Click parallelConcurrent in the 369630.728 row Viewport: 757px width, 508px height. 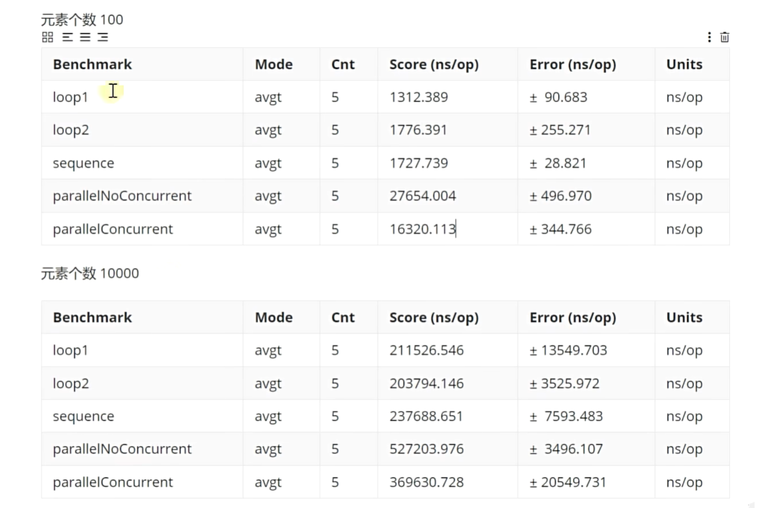coord(113,482)
